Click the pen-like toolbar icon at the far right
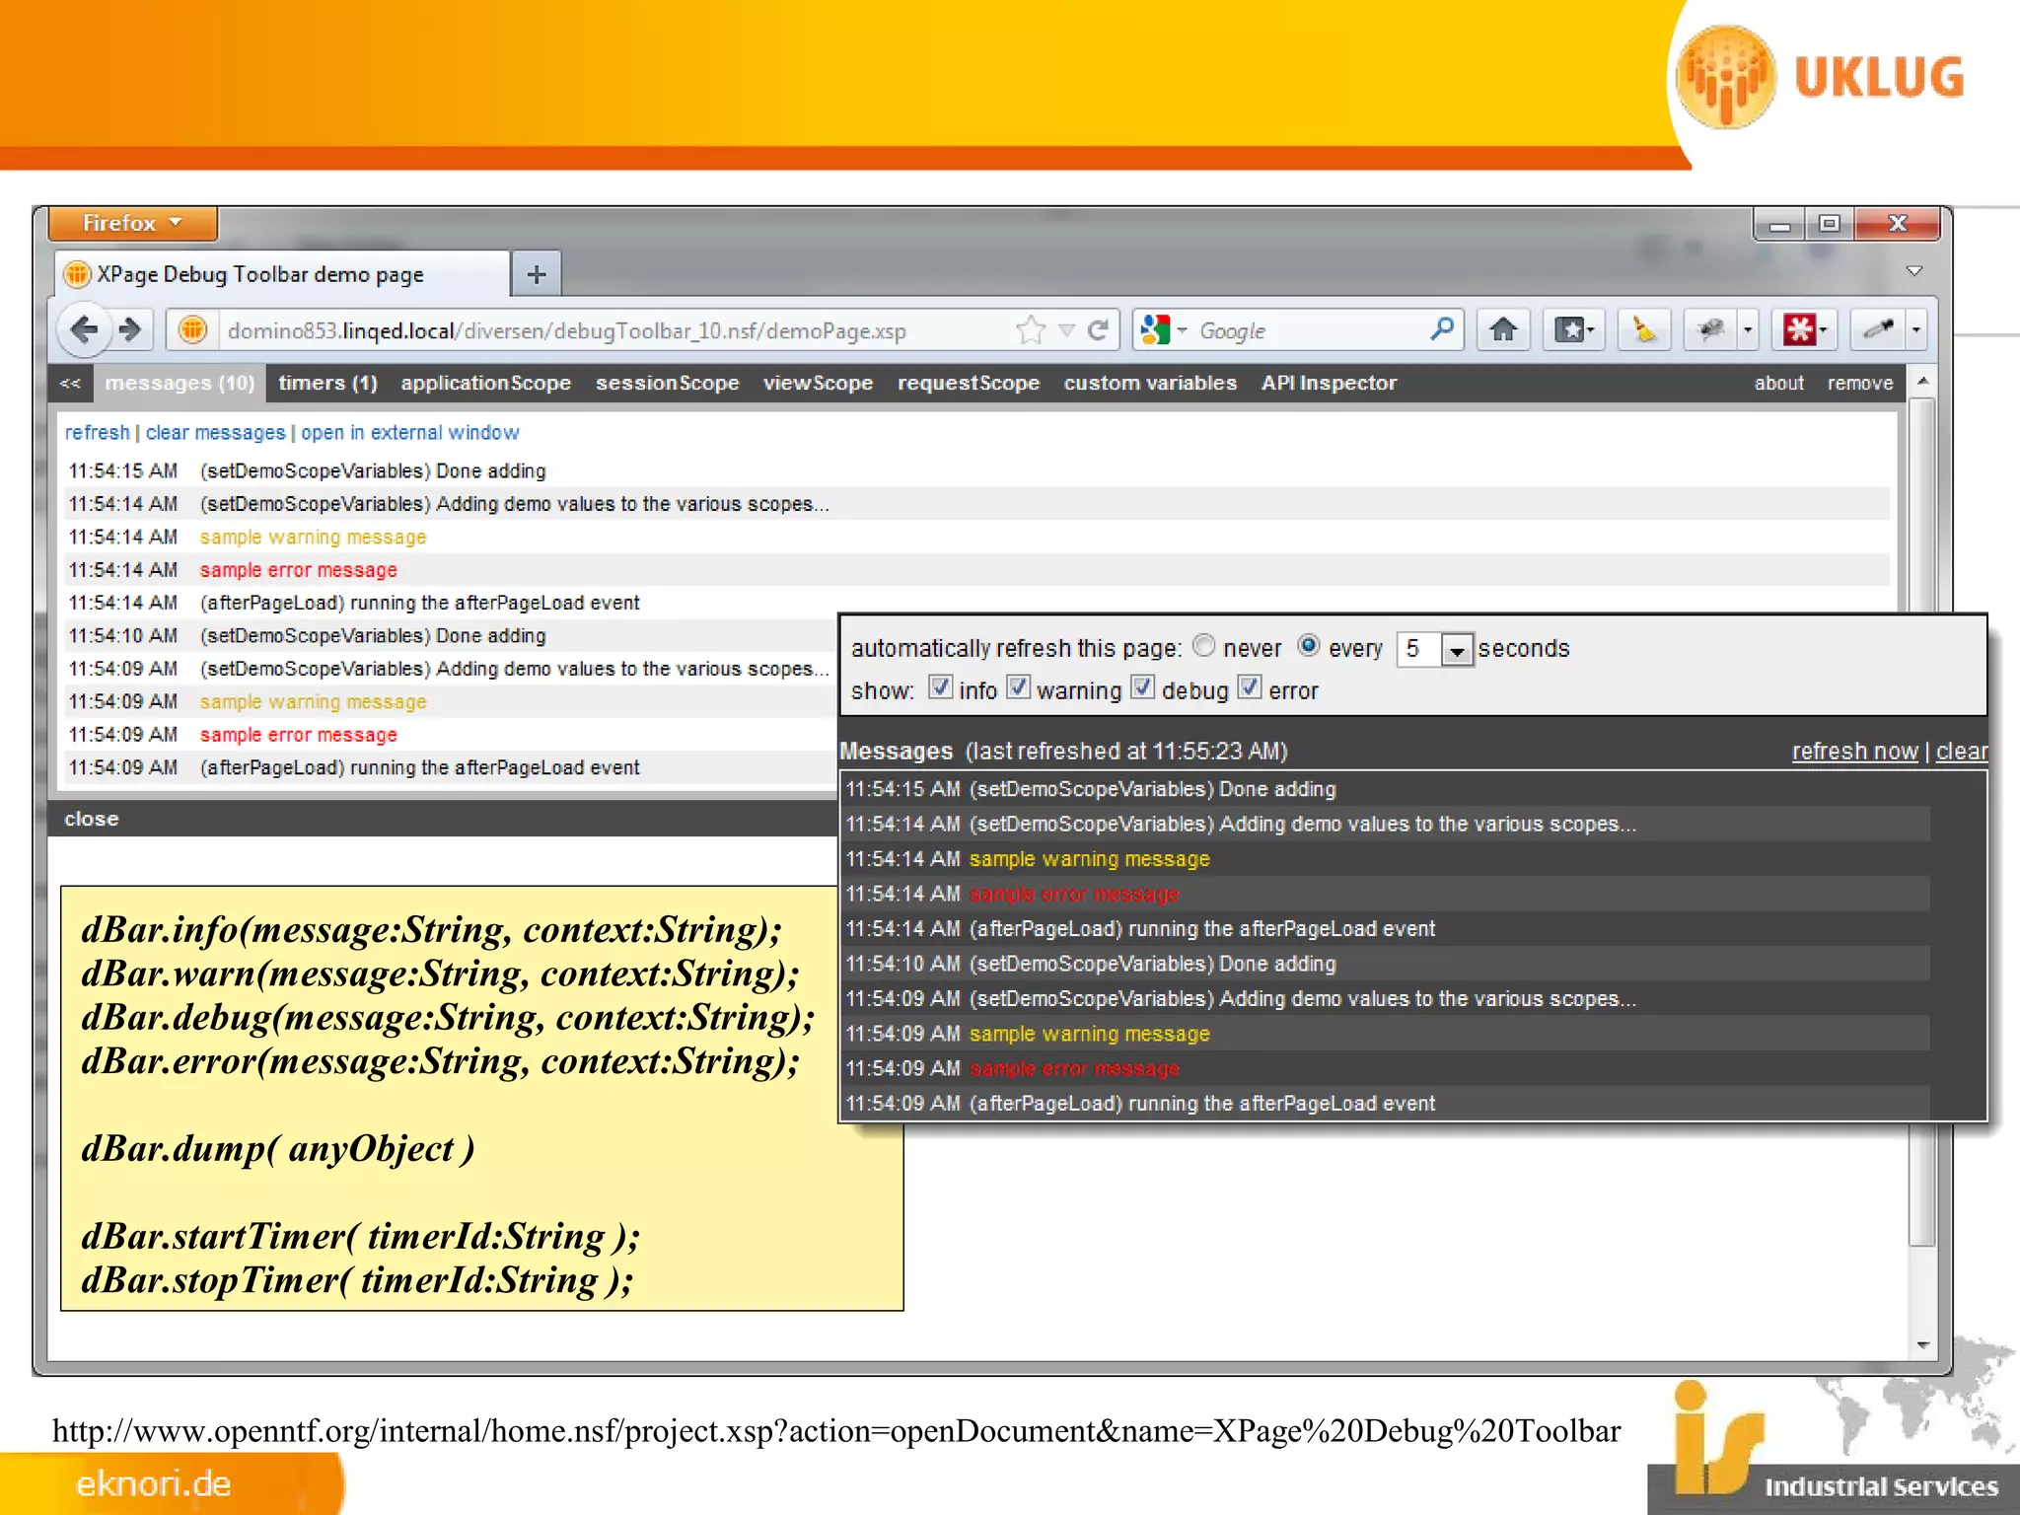This screenshot has height=1515, width=2020. (1877, 329)
